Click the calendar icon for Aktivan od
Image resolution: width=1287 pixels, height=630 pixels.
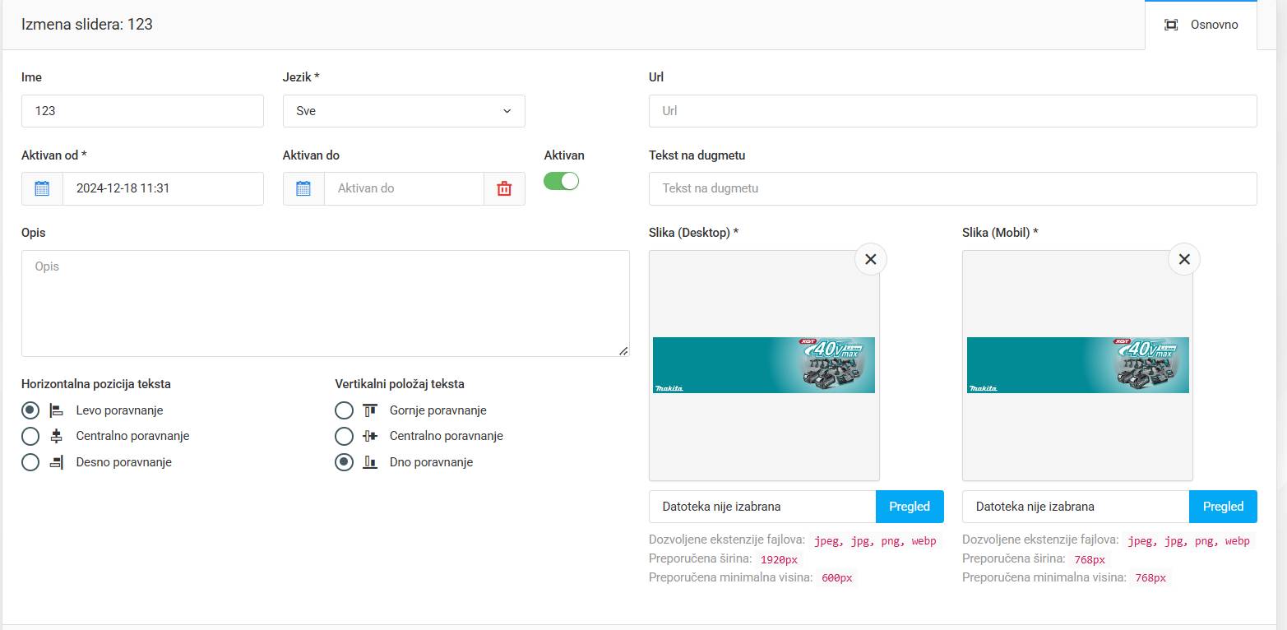coord(43,188)
